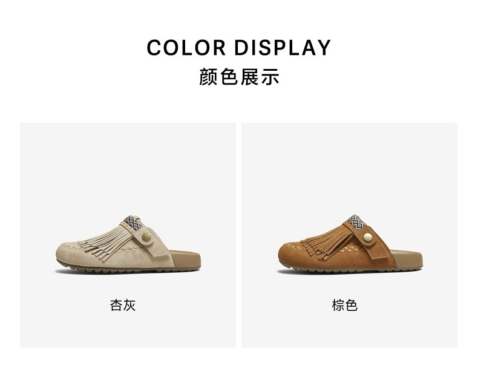This screenshot has height=375, width=478.
Task: Click the brown suede color swatch panel
Action: click(349, 235)
